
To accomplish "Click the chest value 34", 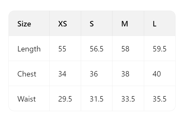I will tap(62, 74).
